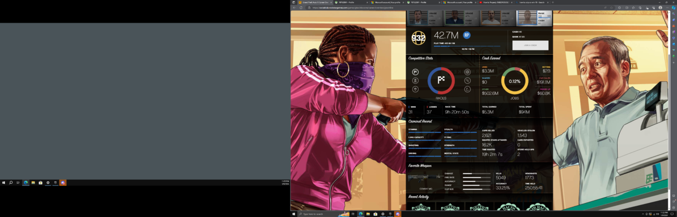Click the '$191.1M' Car Sales value
The height and width of the screenshot is (217, 677).
point(544,82)
